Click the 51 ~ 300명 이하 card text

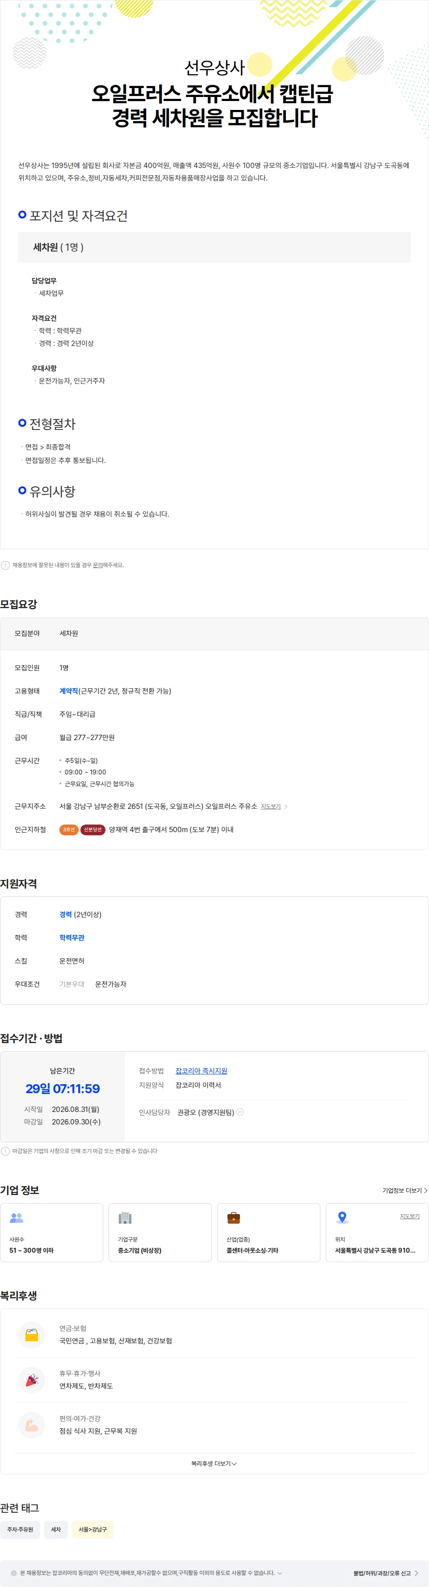point(31,1250)
